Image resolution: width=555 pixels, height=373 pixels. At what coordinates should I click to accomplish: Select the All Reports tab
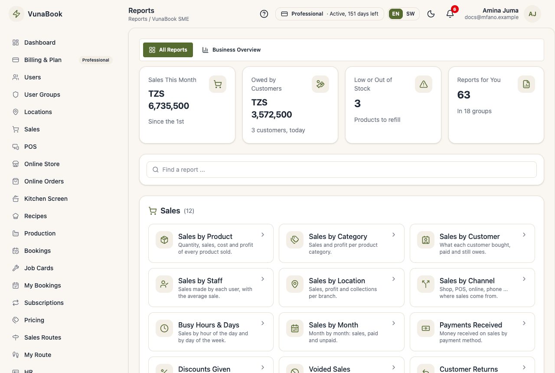point(168,50)
